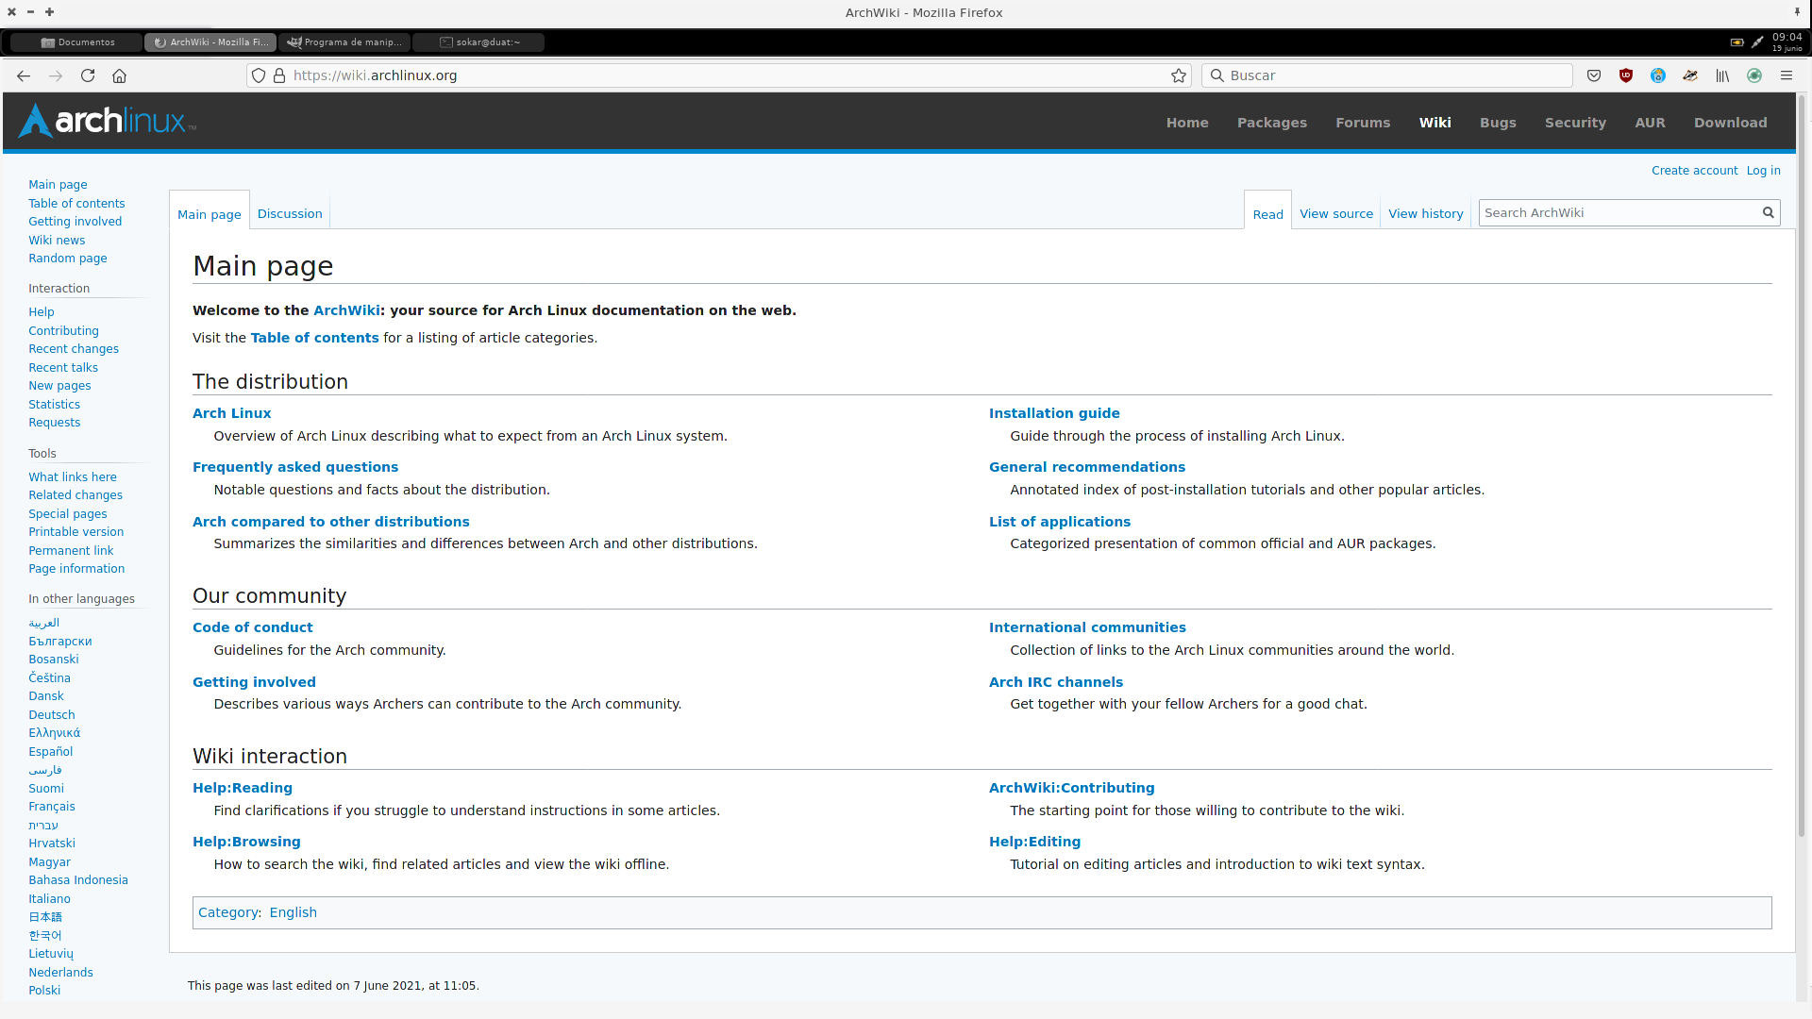Image resolution: width=1812 pixels, height=1019 pixels.
Task: Open Forums in the top navigation
Action: click(x=1363, y=123)
